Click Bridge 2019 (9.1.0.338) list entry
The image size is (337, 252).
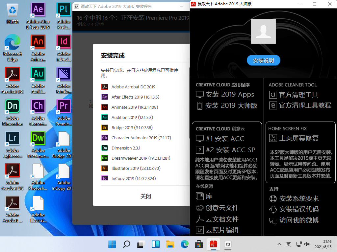(127, 127)
